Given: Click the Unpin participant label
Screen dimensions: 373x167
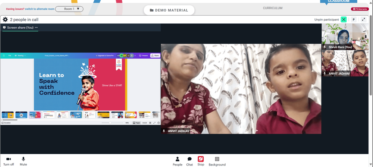Looking at the screenshot, I should point(327,19).
